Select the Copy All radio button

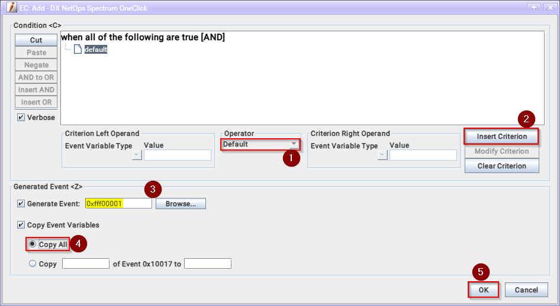[x=33, y=245]
